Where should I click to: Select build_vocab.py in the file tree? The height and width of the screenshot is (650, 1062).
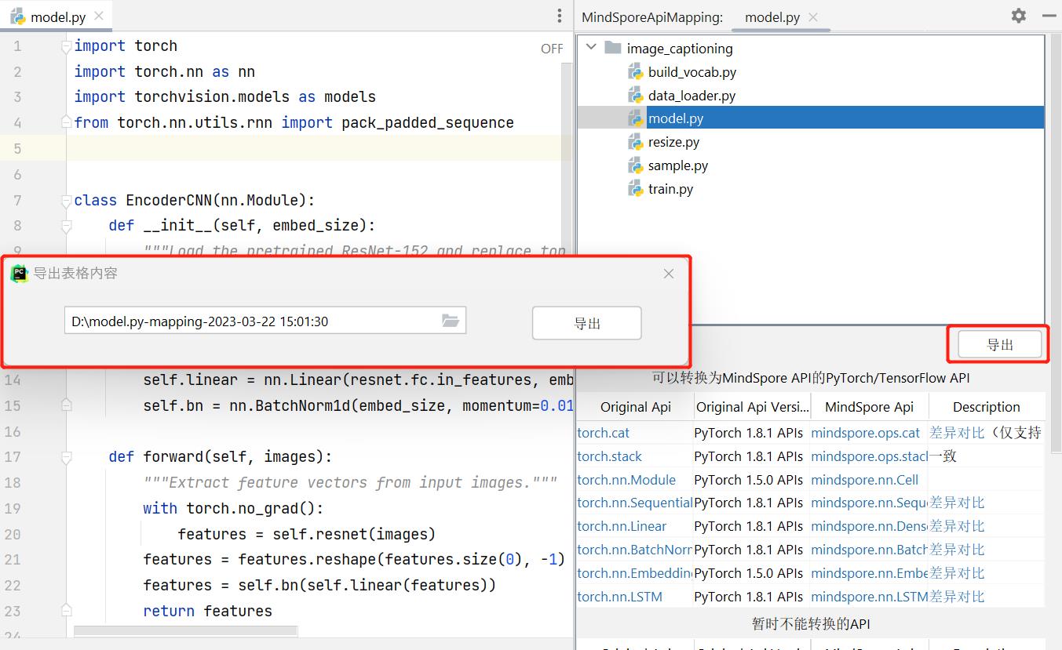tap(692, 72)
